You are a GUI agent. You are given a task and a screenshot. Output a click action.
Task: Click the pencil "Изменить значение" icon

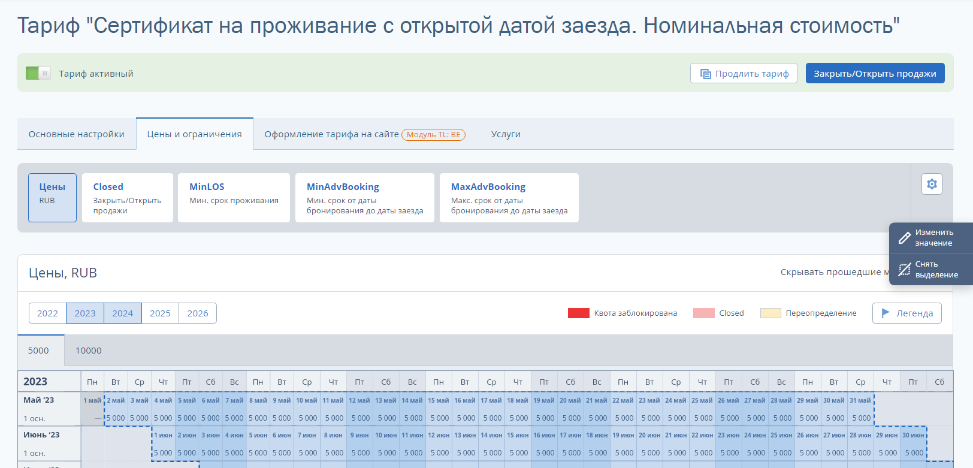point(905,238)
